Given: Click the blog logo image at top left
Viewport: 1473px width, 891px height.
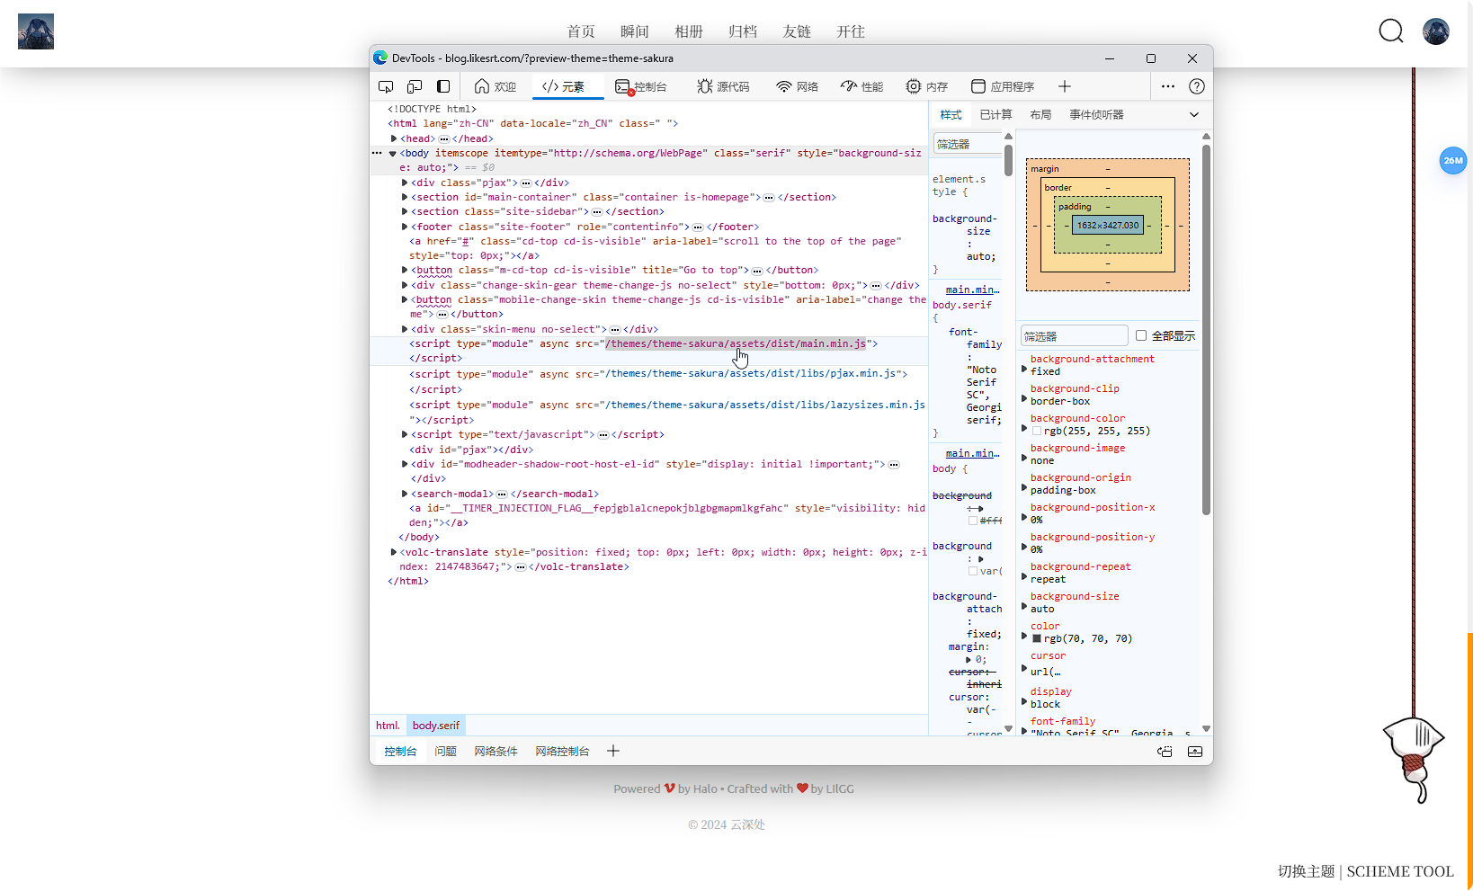Looking at the screenshot, I should click(x=36, y=31).
